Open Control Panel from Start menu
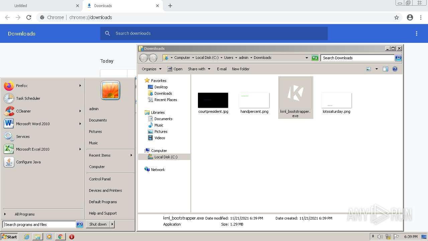Image resolution: width=428 pixels, height=241 pixels. point(100,179)
